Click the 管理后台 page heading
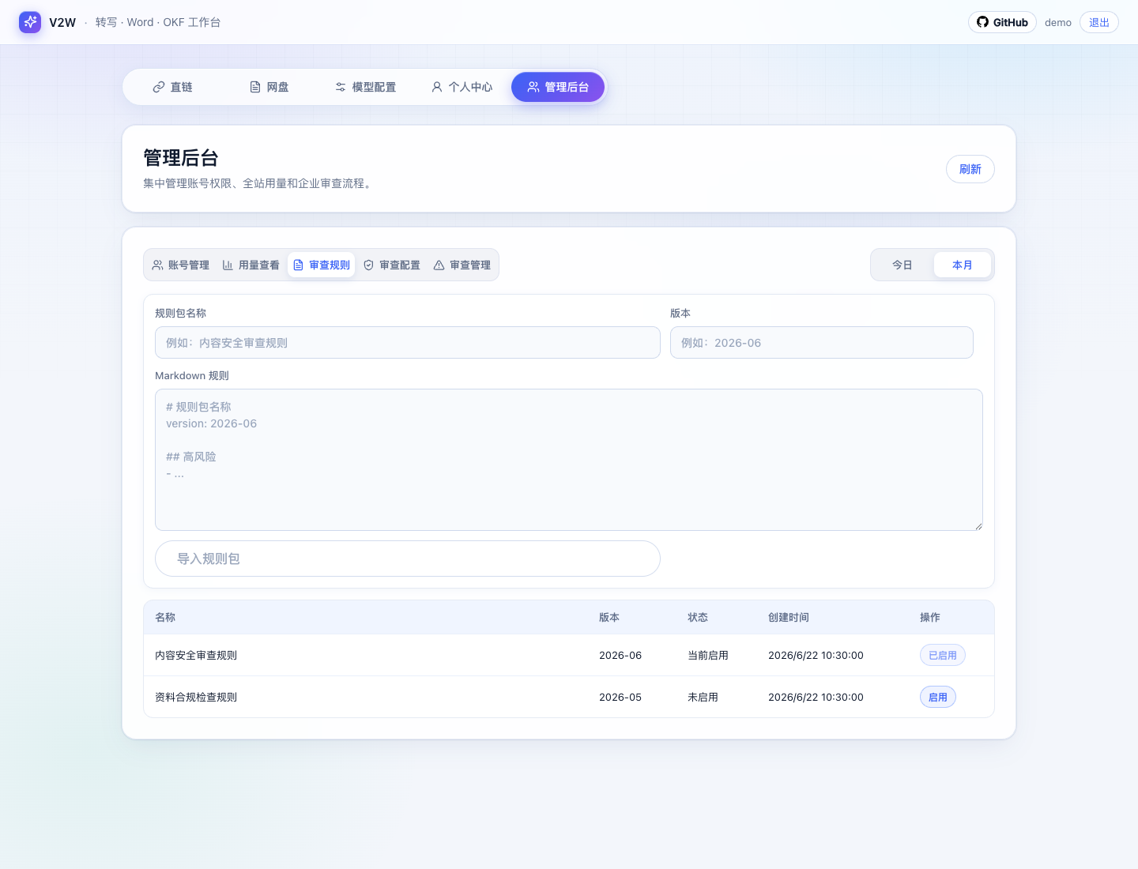 (181, 158)
